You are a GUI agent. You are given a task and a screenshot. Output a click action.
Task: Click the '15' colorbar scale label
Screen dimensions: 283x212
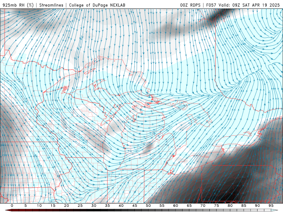click(x=53, y=206)
